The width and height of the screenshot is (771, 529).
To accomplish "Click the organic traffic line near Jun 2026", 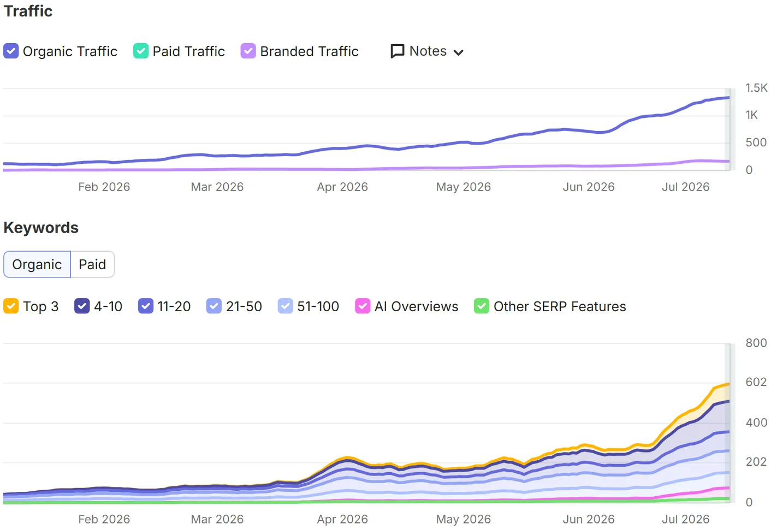I will pyautogui.click(x=589, y=131).
